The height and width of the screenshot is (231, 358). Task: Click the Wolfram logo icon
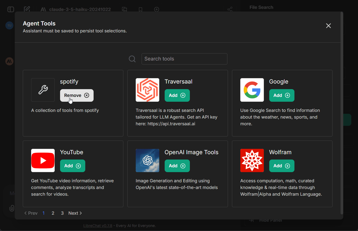click(x=252, y=160)
